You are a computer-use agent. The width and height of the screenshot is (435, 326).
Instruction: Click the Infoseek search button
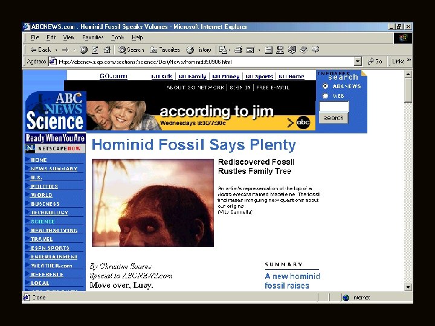coord(333,118)
